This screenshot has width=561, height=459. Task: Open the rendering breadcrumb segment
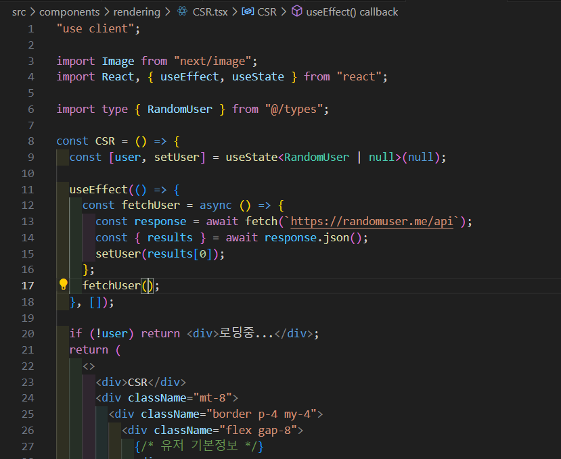[137, 11]
